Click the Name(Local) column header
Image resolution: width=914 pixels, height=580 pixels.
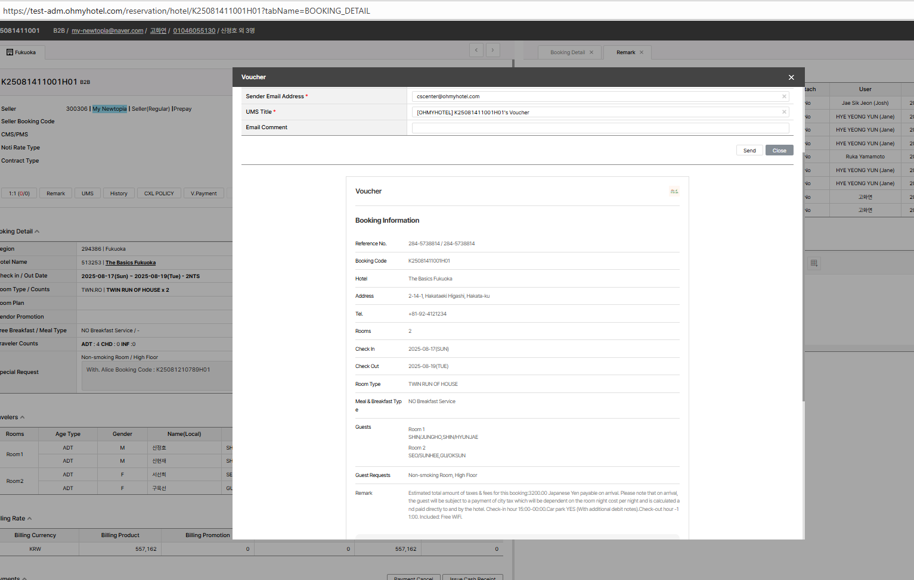click(184, 434)
